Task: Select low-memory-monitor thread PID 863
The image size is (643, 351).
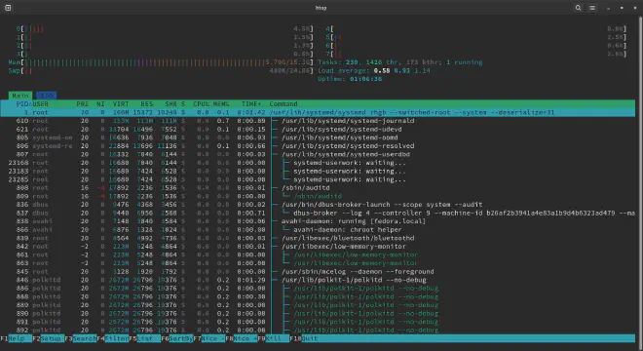Action: tap(318, 263)
